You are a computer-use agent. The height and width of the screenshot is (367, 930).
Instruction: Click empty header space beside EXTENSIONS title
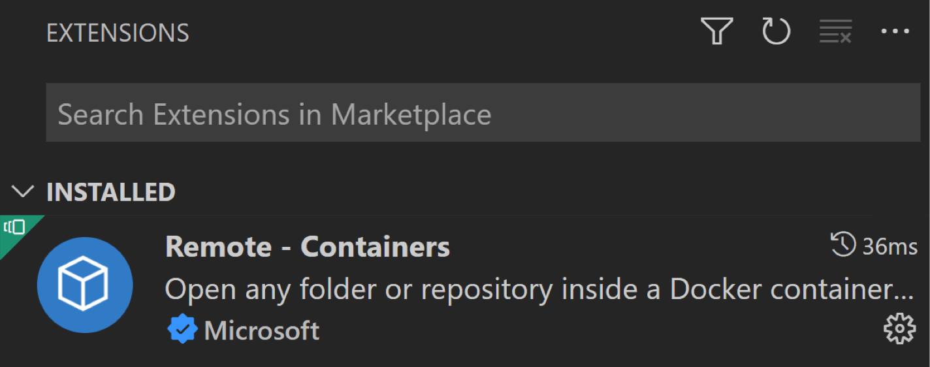point(444,33)
